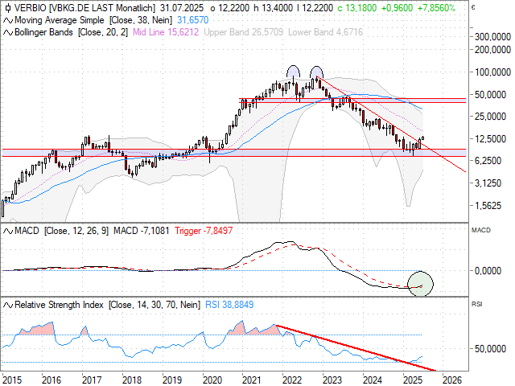Click the MACD panel axis title
The width and height of the screenshot is (515, 386).
[x=481, y=231]
